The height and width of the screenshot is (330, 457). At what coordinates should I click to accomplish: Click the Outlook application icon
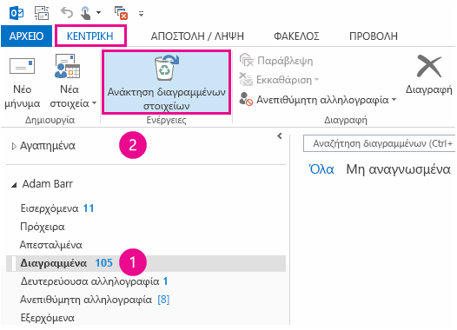(17, 13)
